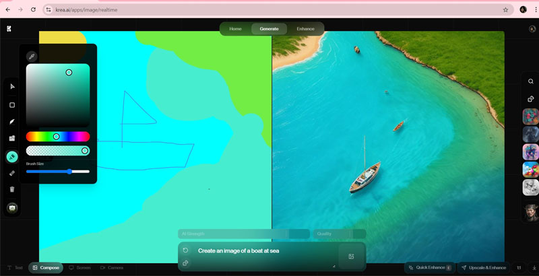Image resolution: width=539 pixels, height=276 pixels.
Task: Switch to Text input mode
Action: coord(15,268)
